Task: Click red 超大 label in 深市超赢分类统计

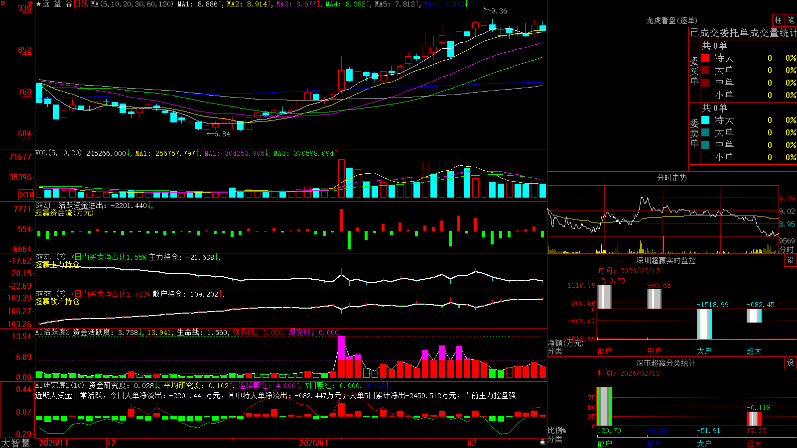Action: [x=754, y=443]
